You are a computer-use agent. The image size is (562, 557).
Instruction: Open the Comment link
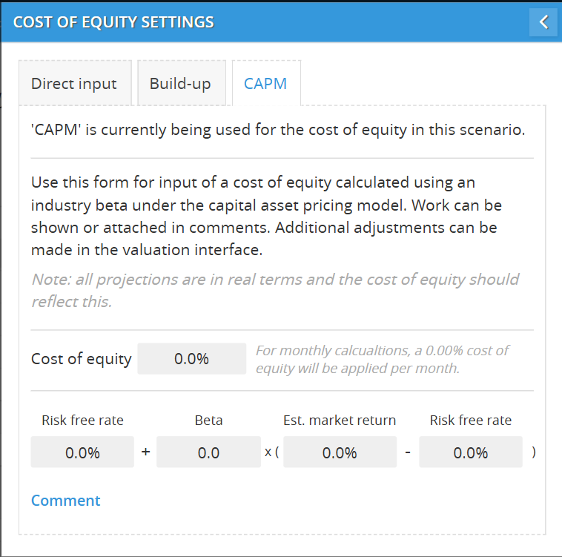pos(66,501)
